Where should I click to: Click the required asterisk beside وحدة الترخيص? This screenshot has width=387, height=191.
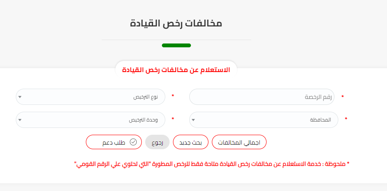pos(173,119)
